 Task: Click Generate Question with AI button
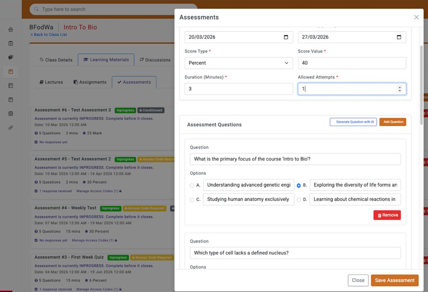click(x=353, y=122)
